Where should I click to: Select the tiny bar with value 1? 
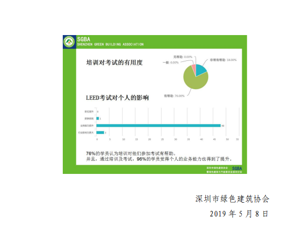pyautogui.click(x=97, y=118)
